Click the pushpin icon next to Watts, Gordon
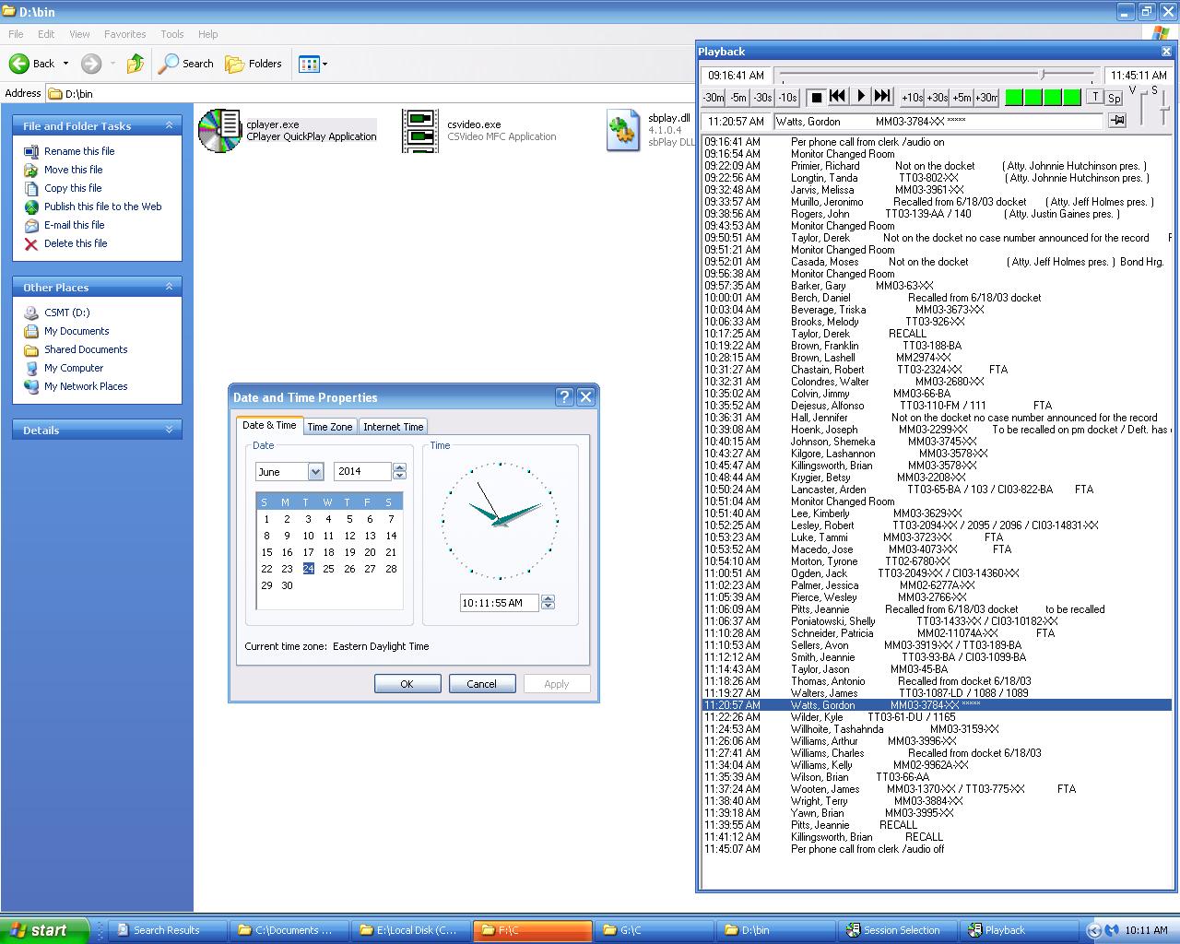Image resolution: width=1180 pixels, height=944 pixels. [x=1117, y=121]
